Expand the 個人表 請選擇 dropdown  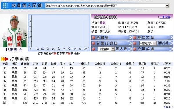pyautogui.click(x=106, y=49)
